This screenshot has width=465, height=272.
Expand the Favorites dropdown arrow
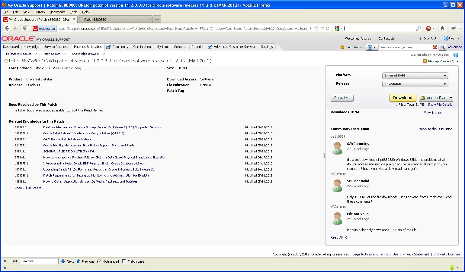[361, 47]
